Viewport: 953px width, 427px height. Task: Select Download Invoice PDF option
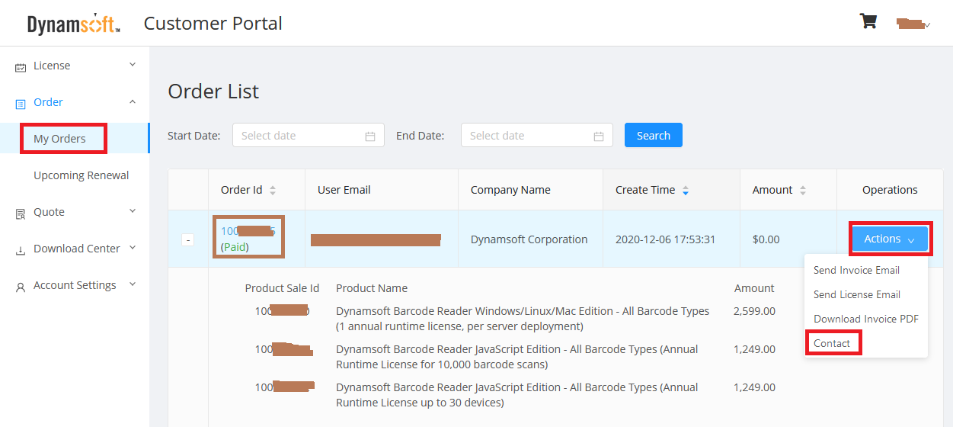click(865, 319)
